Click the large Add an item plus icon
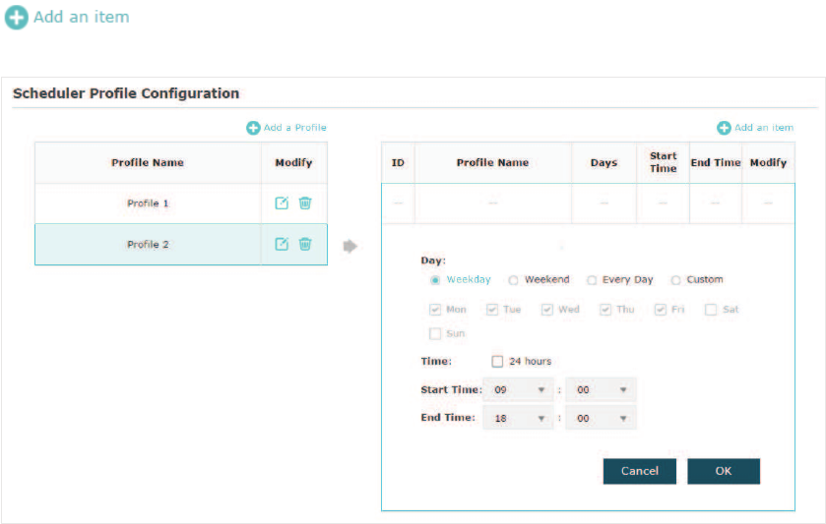The image size is (826, 524). pos(17,18)
